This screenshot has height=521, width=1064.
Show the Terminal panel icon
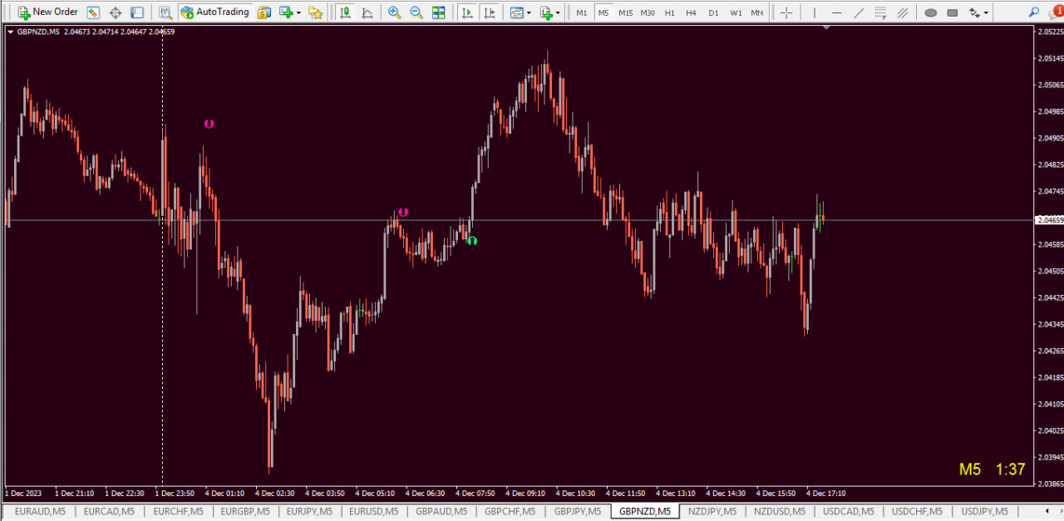[x=137, y=12]
